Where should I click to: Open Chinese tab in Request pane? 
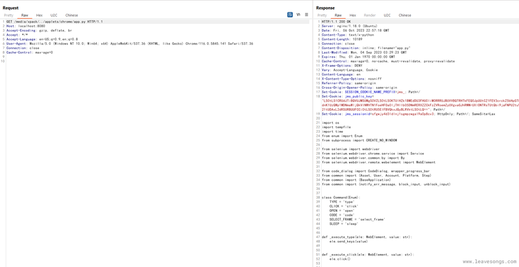click(x=71, y=15)
